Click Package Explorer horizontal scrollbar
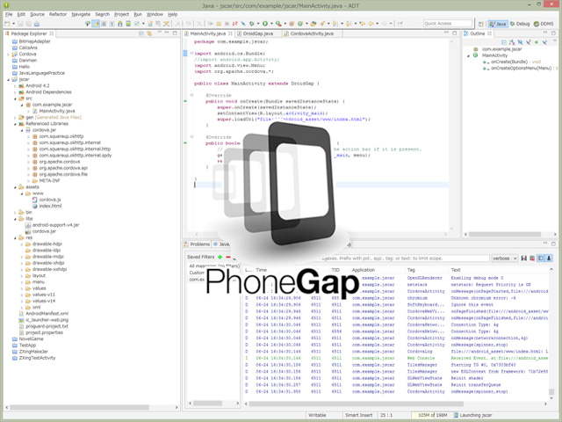562x422 pixels. point(80,407)
